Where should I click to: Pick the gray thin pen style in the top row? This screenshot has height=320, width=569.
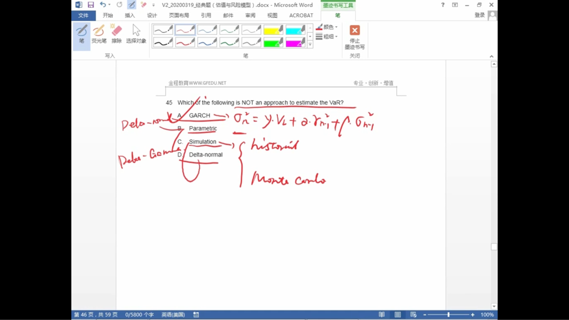pos(252,30)
